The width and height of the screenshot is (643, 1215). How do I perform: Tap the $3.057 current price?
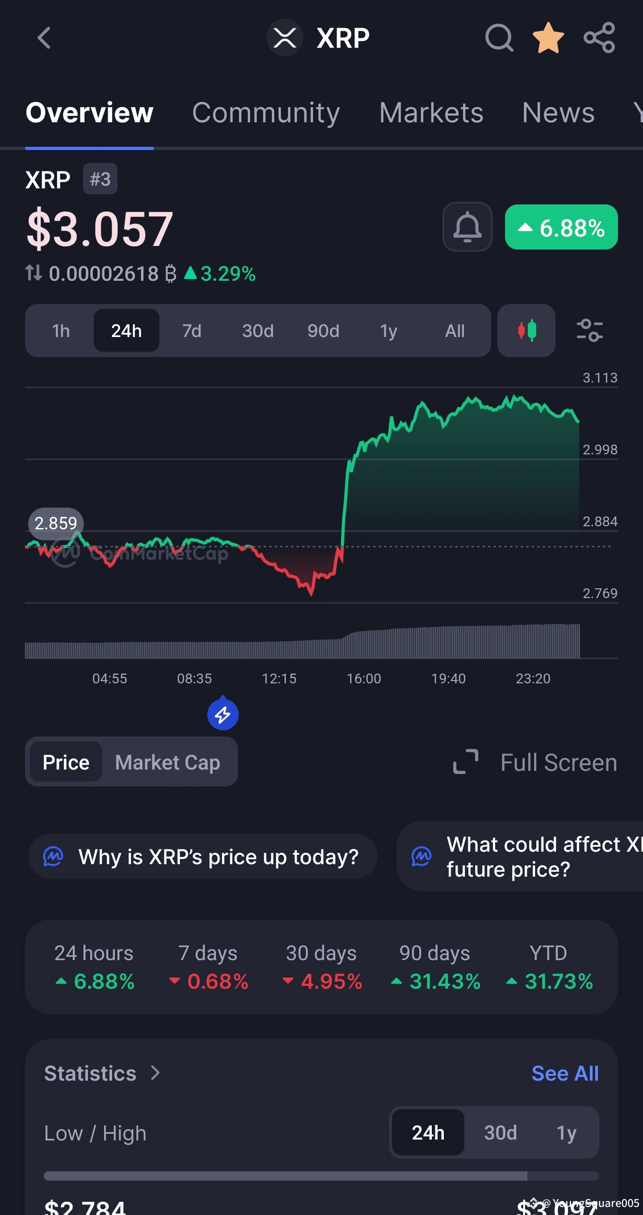(100, 229)
